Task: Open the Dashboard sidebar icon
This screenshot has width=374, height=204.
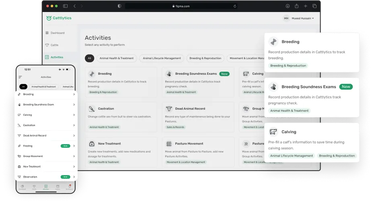Action: (x=47, y=33)
